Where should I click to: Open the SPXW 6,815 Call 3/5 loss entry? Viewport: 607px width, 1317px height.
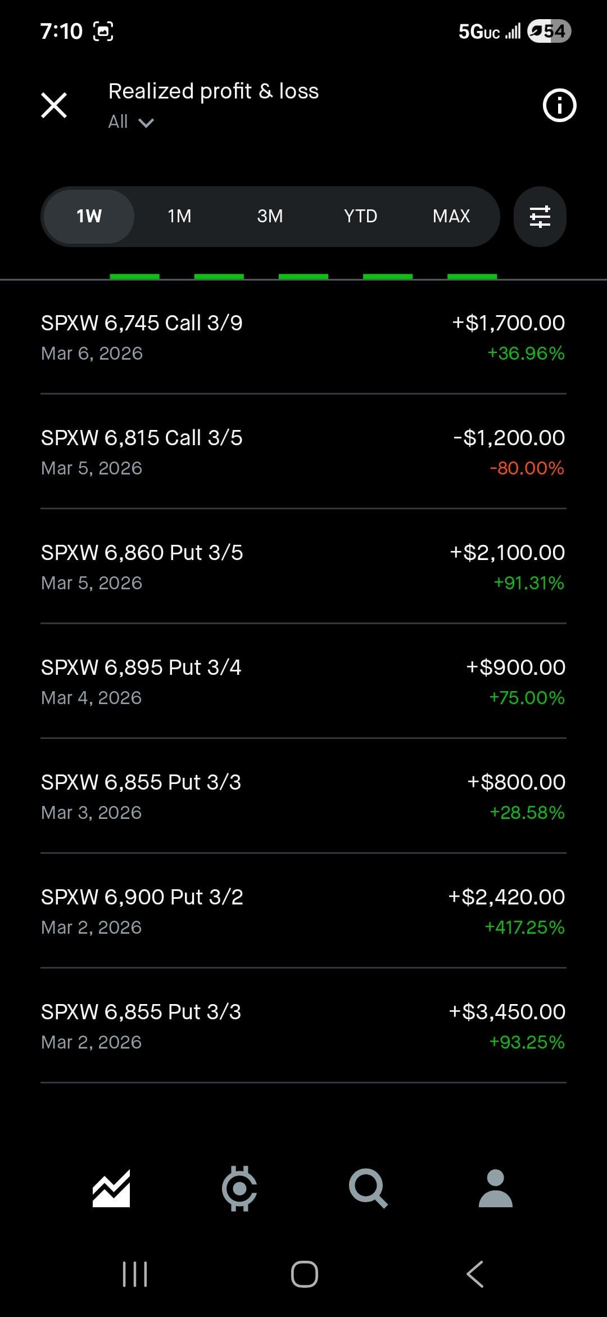pyautogui.click(x=303, y=452)
